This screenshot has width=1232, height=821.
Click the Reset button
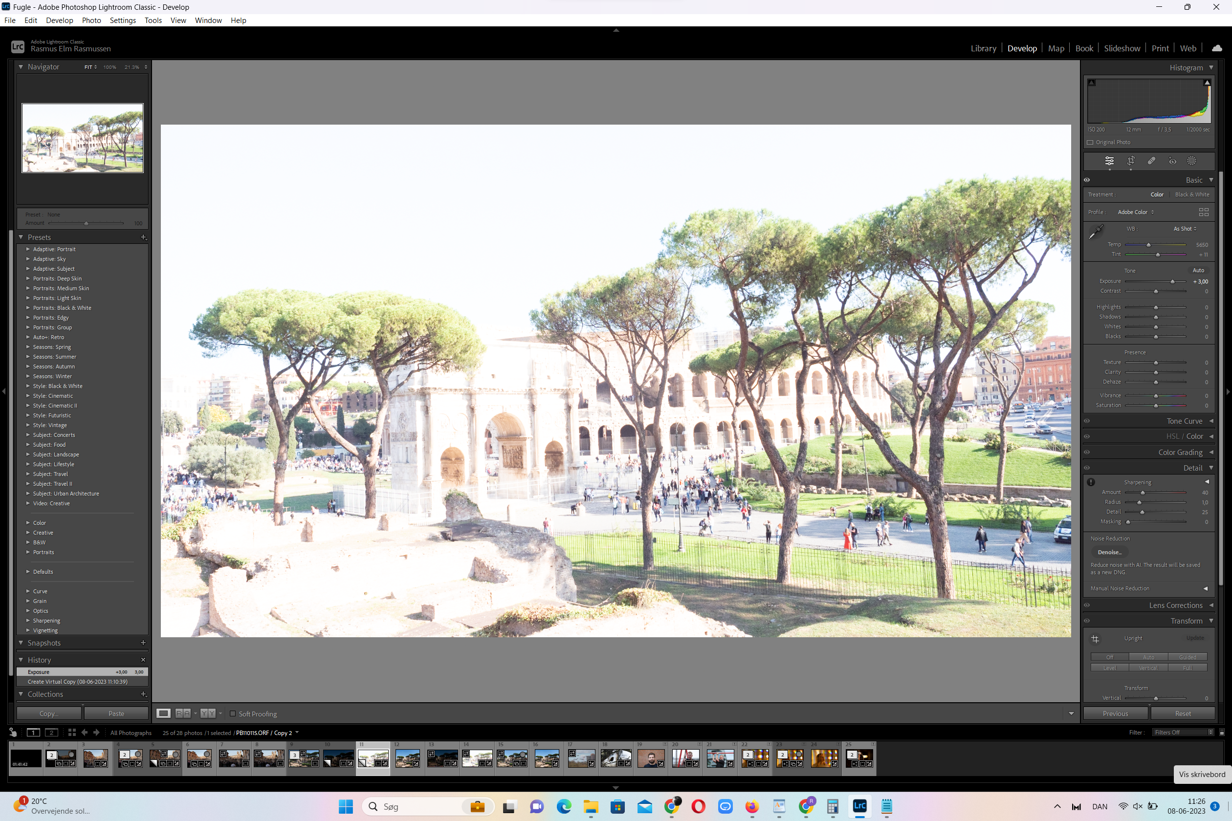tap(1182, 713)
